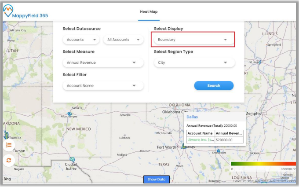299x187 pixels.
Task: Click the map pin at Albuquerque
Action: point(69,114)
